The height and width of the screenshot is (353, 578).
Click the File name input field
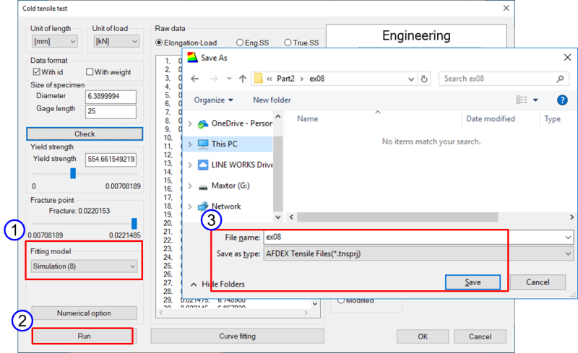[x=412, y=237]
